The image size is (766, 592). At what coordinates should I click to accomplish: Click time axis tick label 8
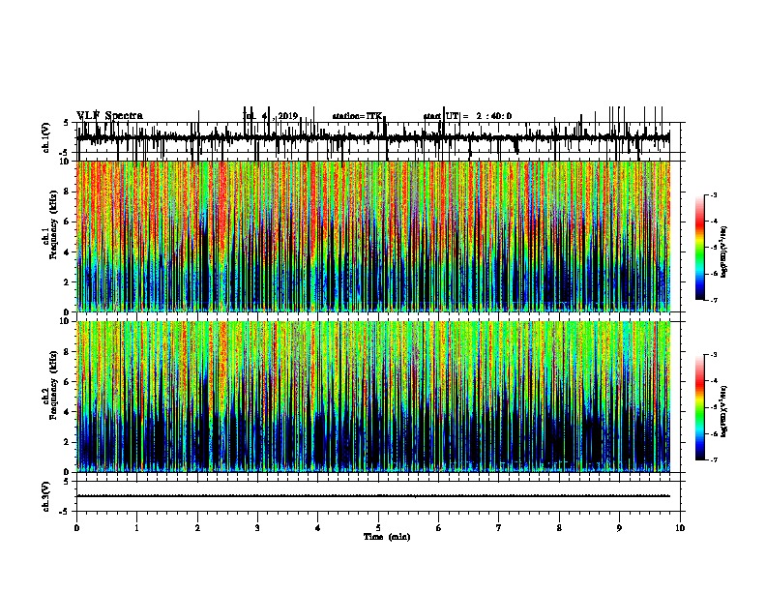click(x=559, y=527)
